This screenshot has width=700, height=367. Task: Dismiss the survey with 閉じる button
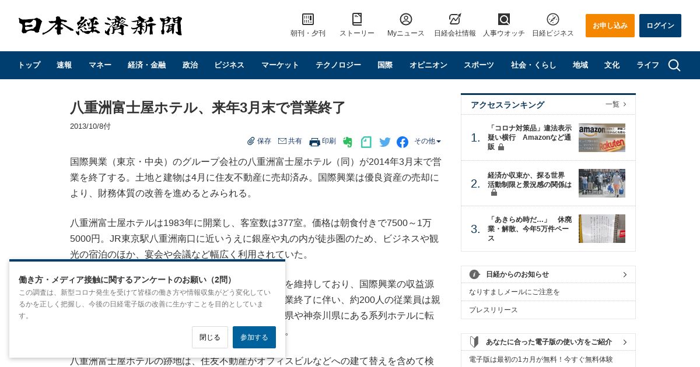[210, 337]
